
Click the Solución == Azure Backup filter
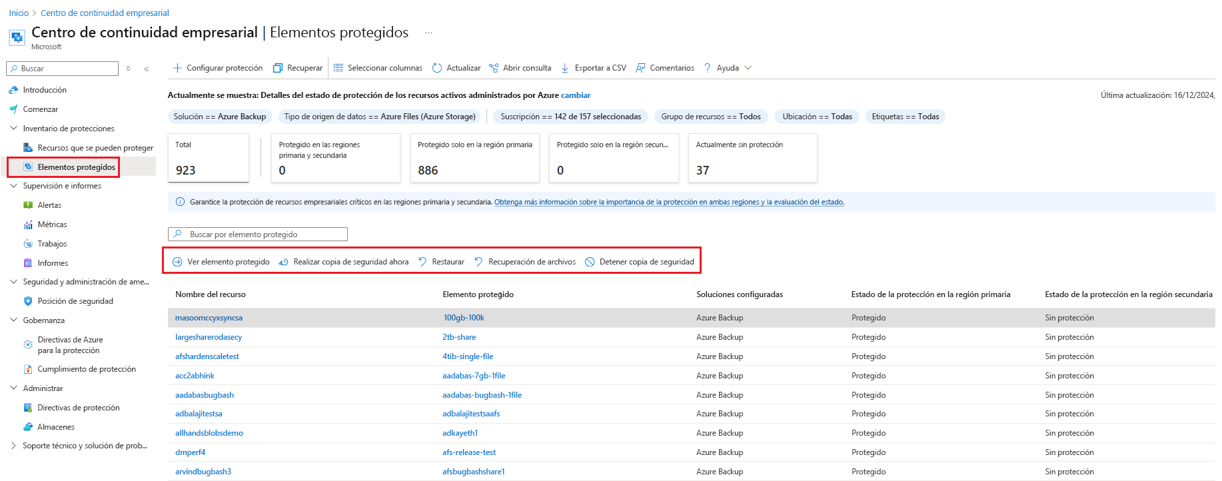(x=220, y=117)
